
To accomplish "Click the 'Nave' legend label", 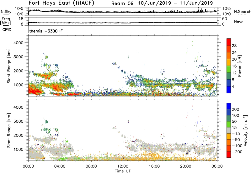I will tap(239, 22).
